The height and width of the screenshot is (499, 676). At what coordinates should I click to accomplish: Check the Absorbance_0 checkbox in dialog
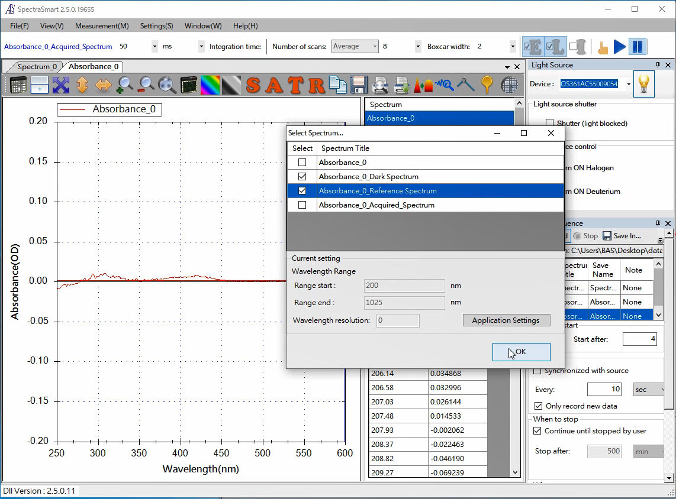[302, 163]
